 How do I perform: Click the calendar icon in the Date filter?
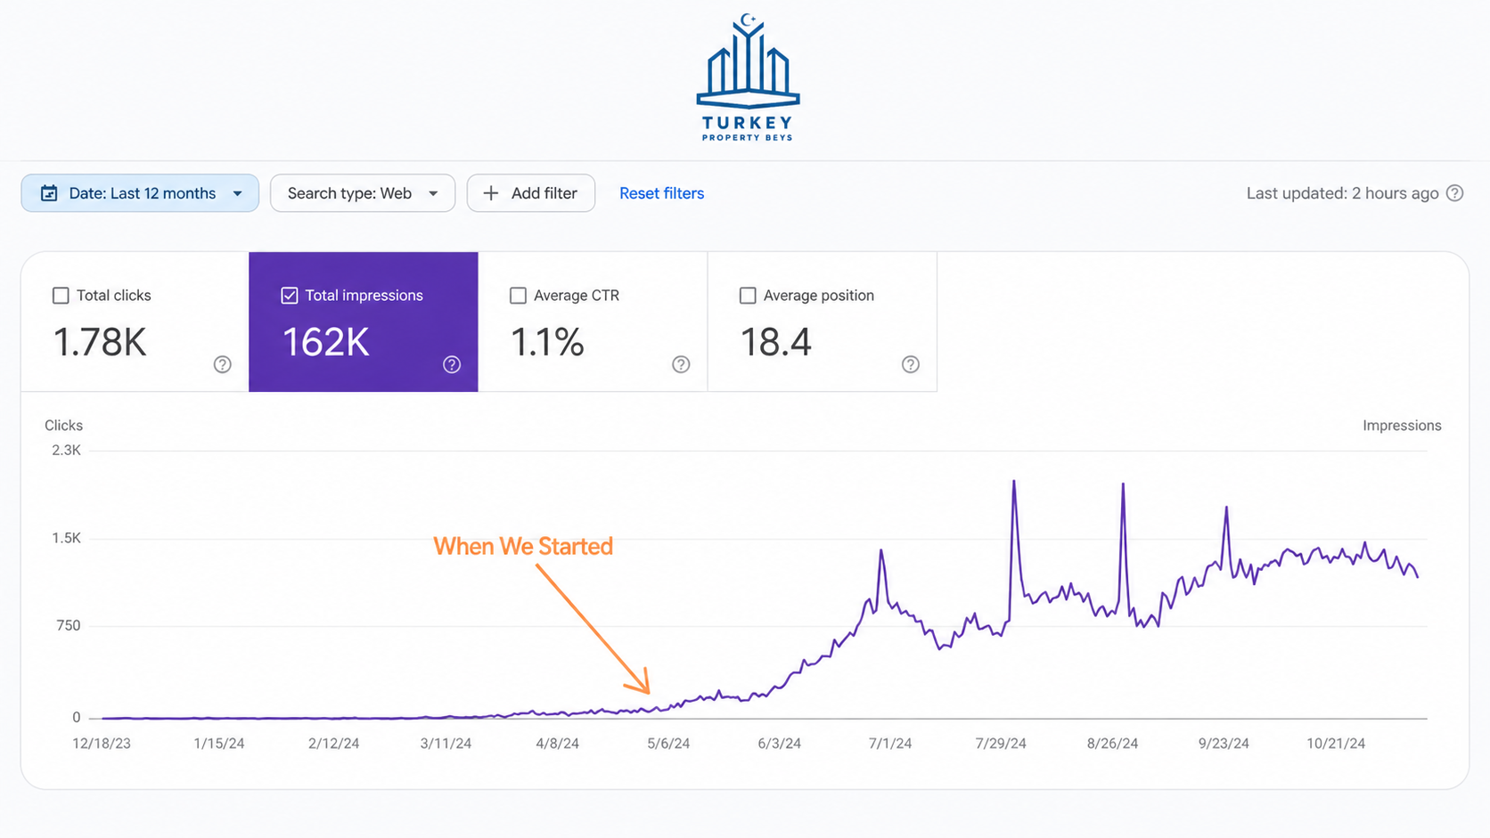click(x=49, y=193)
